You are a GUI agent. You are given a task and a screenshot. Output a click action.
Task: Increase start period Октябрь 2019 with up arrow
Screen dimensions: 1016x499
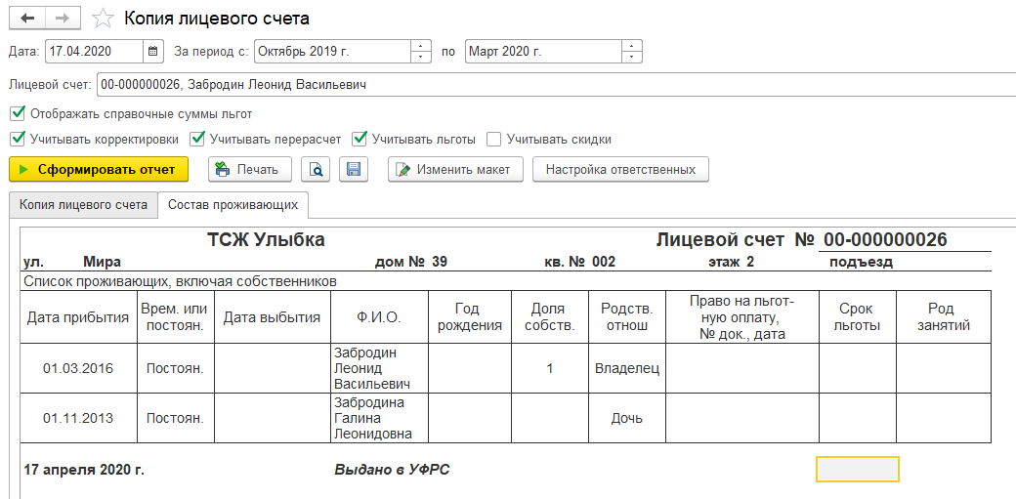tap(421, 46)
